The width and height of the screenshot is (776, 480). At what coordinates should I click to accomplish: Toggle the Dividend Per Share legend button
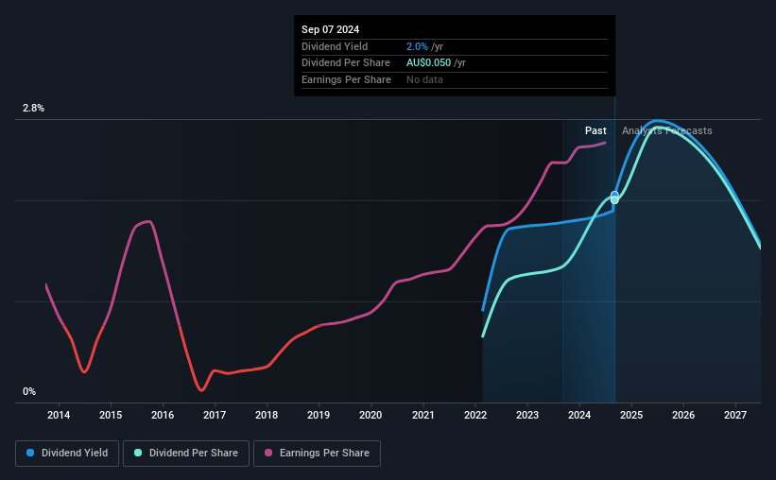pos(185,453)
